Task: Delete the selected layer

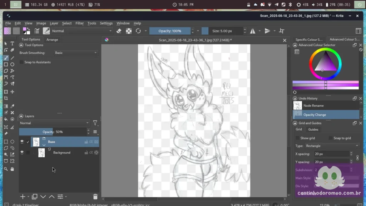Action: point(95,197)
